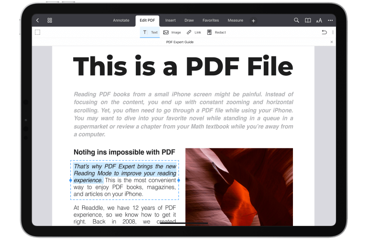
Task: Open the Favorites tab
Action: [x=211, y=20]
